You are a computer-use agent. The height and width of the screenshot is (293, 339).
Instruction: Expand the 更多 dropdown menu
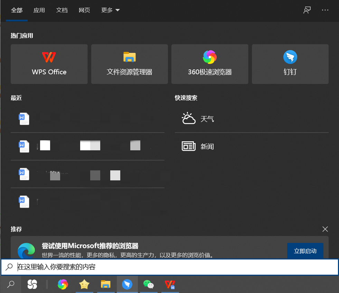(110, 10)
